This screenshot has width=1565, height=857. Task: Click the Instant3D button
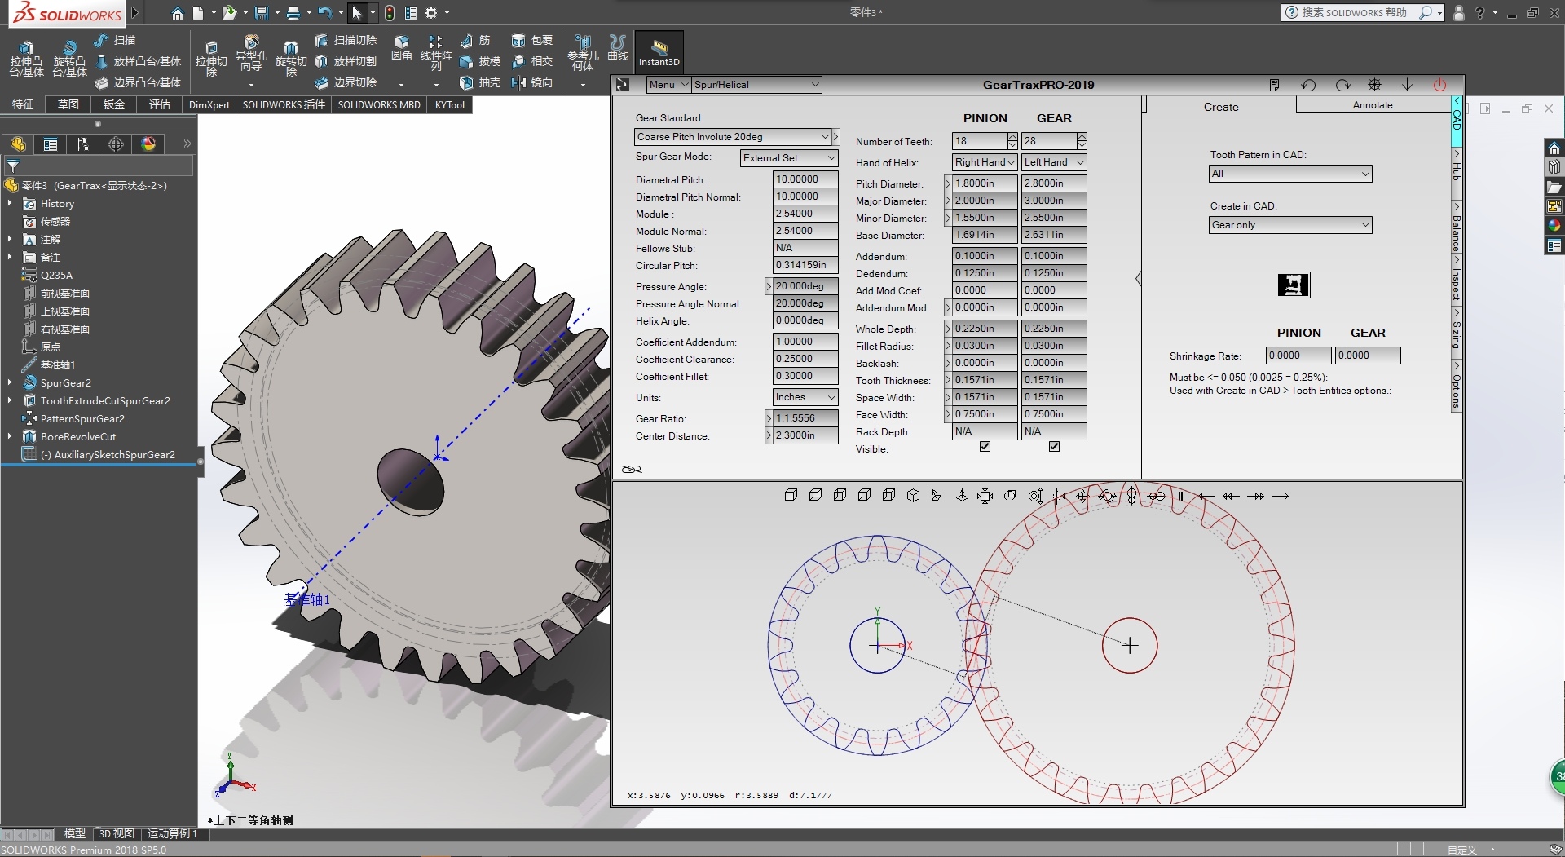coord(659,51)
